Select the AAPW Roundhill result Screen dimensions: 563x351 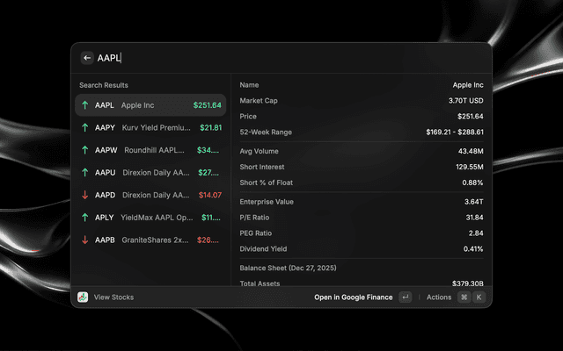click(150, 150)
